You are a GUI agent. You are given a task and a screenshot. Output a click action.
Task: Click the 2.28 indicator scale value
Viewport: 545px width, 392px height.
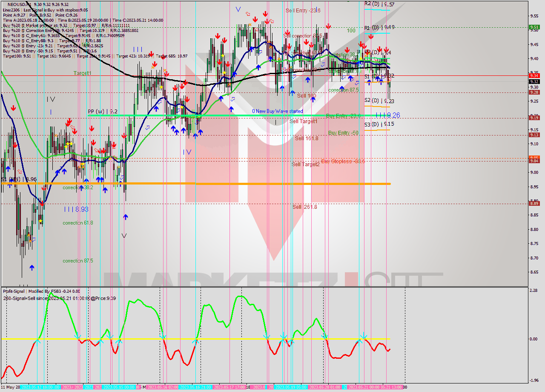click(x=534, y=291)
